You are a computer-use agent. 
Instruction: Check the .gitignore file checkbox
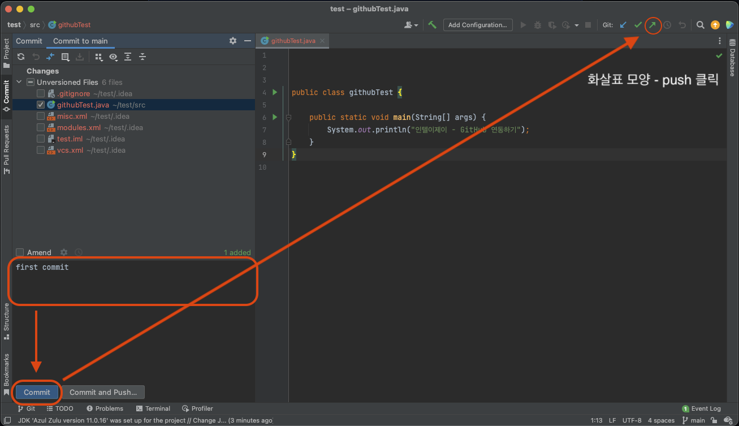click(x=41, y=93)
